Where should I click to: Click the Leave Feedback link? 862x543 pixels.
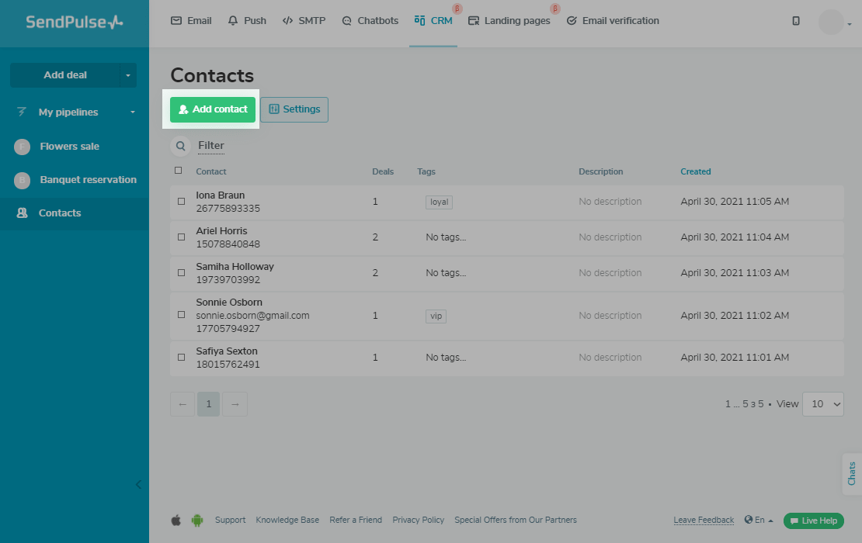[704, 520]
